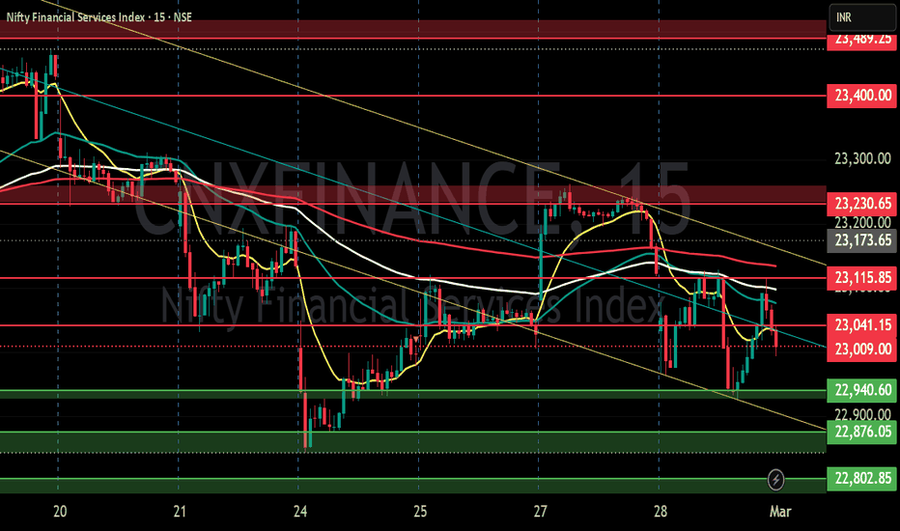Open the INR currency selector
The image size is (900, 531).
click(x=861, y=17)
